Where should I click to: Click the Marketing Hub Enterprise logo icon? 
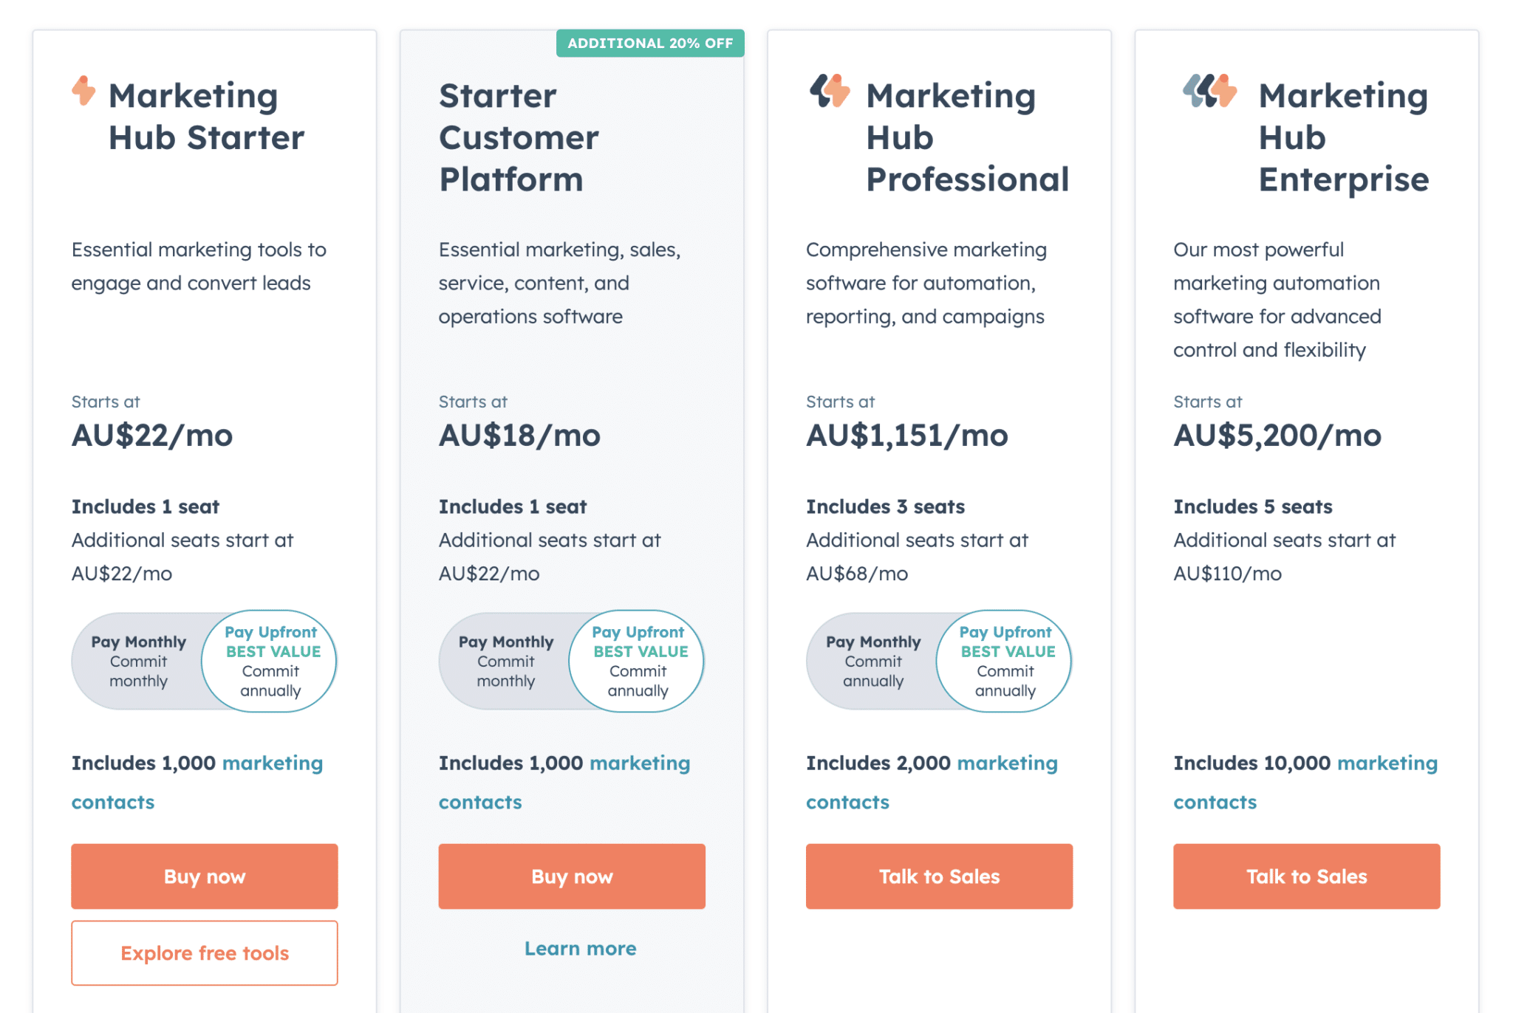(1210, 92)
